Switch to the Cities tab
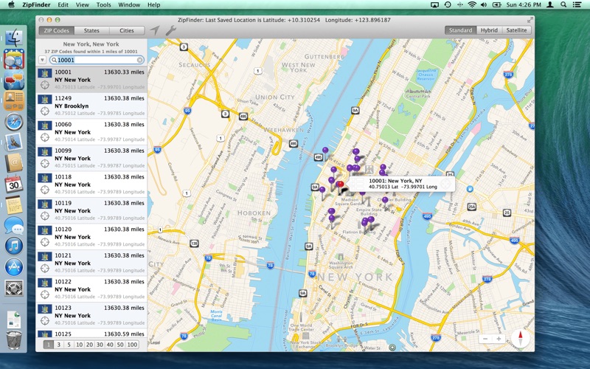590x369 pixels. pyautogui.click(x=127, y=31)
